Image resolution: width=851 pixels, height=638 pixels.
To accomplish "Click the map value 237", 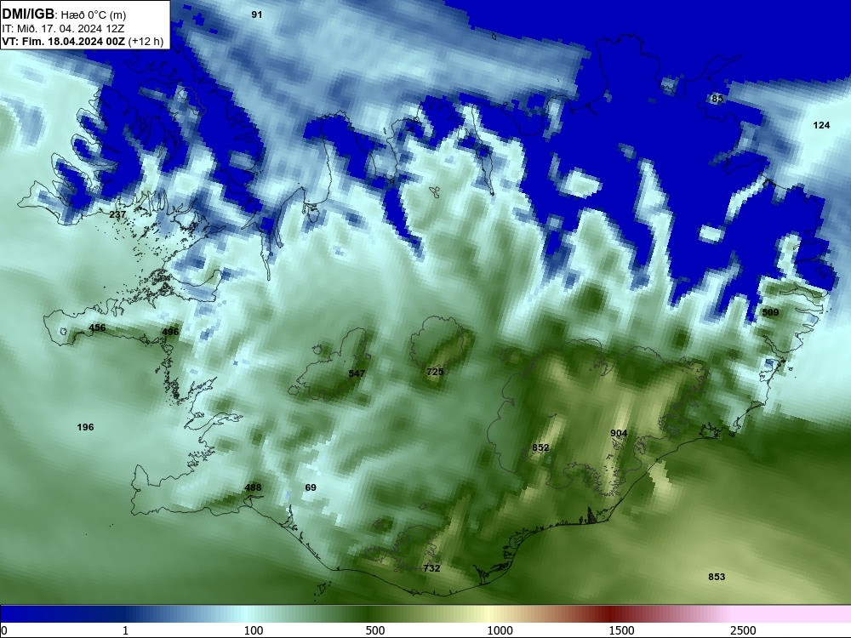I will (117, 214).
